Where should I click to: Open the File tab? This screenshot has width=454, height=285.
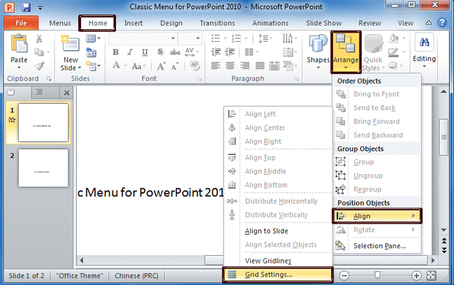(21, 23)
